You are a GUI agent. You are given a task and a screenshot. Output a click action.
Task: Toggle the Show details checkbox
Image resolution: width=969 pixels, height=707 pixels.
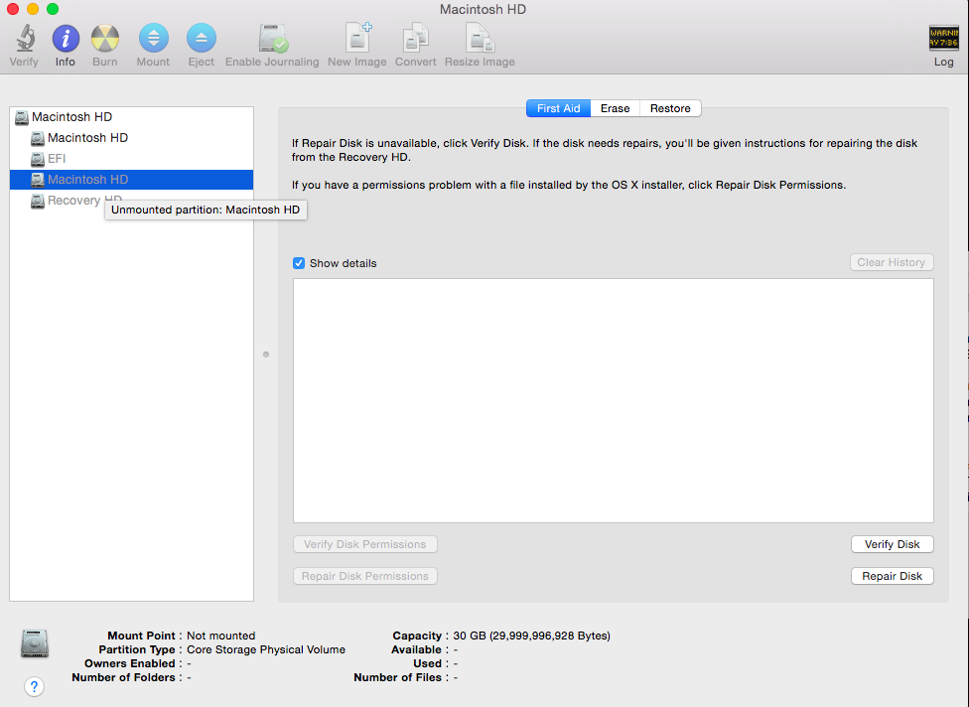pos(299,263)
